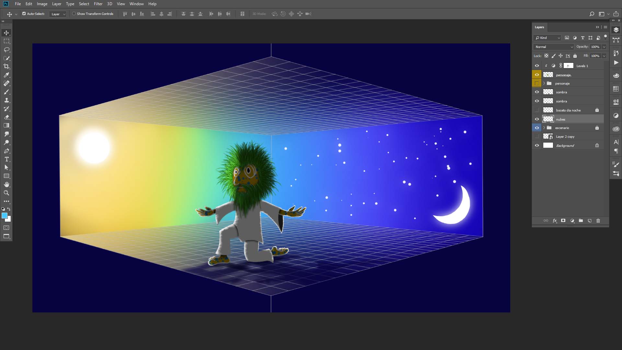This screenshot has height=350, width=622.
Task: Select the Crop tool
Action: (x=6, y=66)
